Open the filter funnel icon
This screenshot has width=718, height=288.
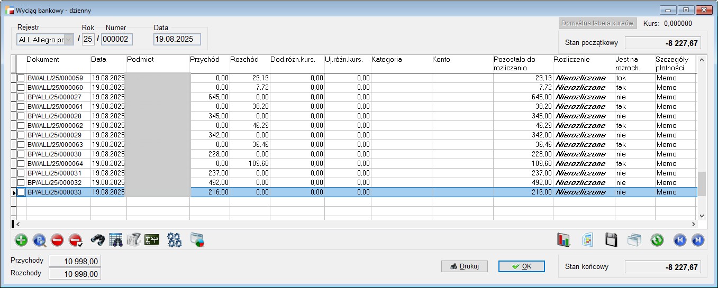tap(134, 240)
